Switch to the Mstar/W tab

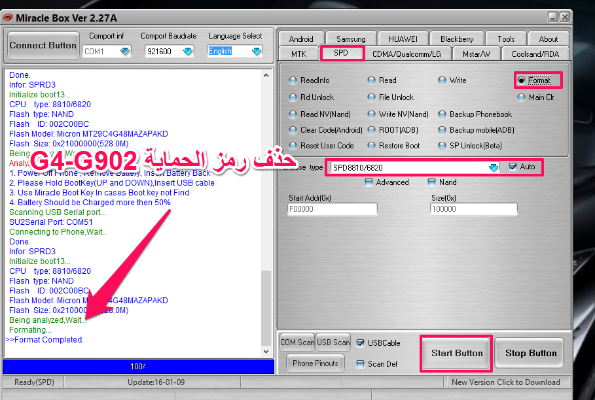477,54
